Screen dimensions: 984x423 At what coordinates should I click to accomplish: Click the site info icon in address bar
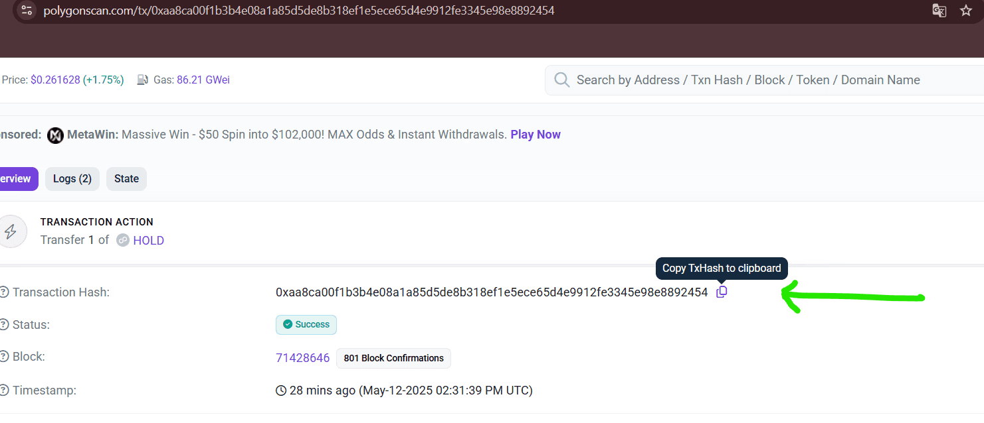coord(27,11)
